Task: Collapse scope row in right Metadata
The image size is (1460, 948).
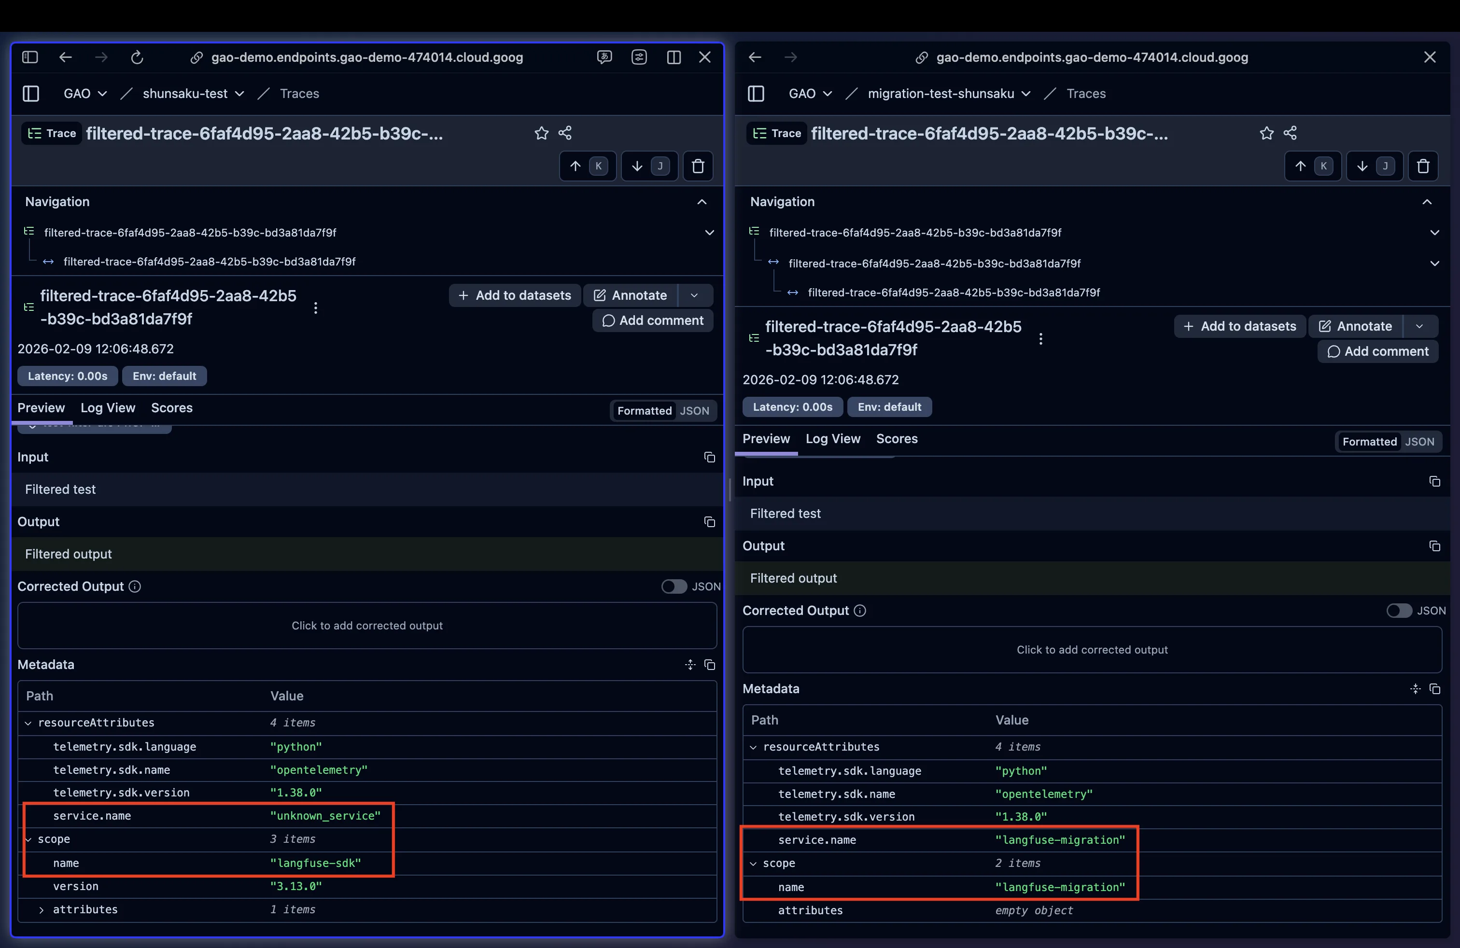Action: point(753,864)
